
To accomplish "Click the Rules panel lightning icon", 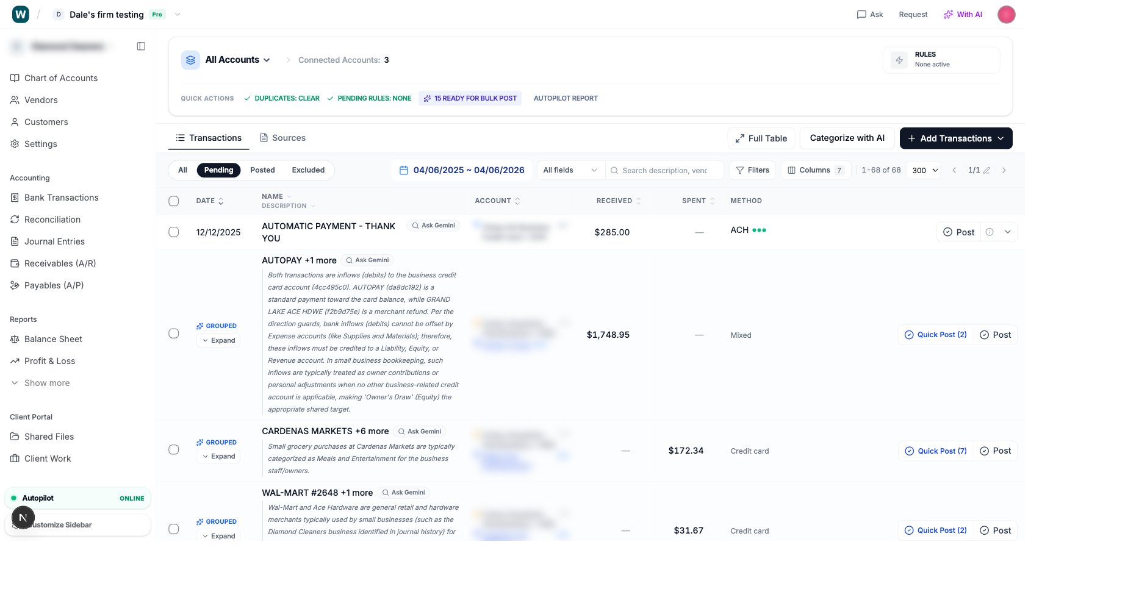I will point(899,59).
